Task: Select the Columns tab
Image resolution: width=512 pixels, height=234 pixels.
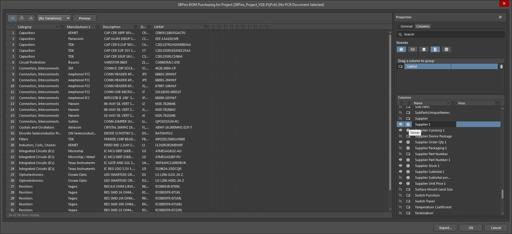Action: (423, 26)
